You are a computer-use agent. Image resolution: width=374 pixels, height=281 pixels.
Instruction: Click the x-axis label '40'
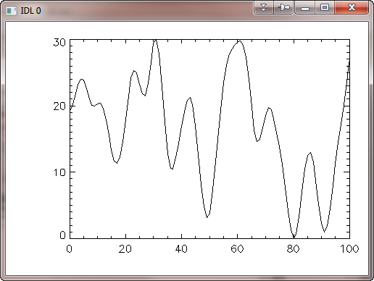click(x=181, y=248)
